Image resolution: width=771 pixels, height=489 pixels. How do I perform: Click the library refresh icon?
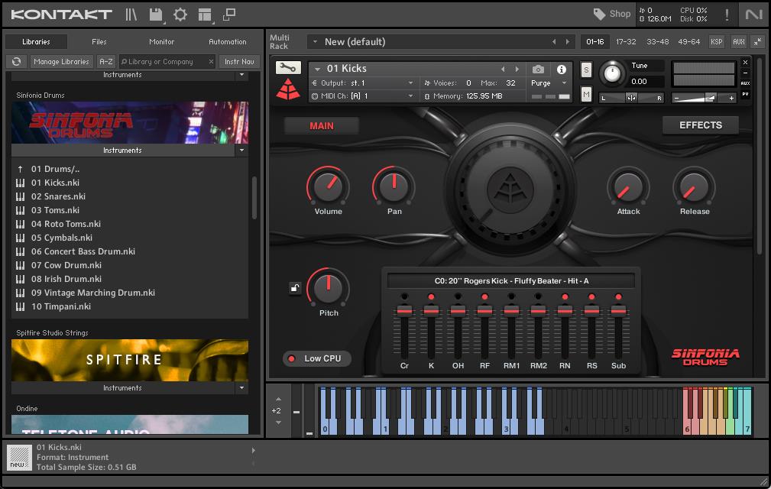[x=16, y=62]
